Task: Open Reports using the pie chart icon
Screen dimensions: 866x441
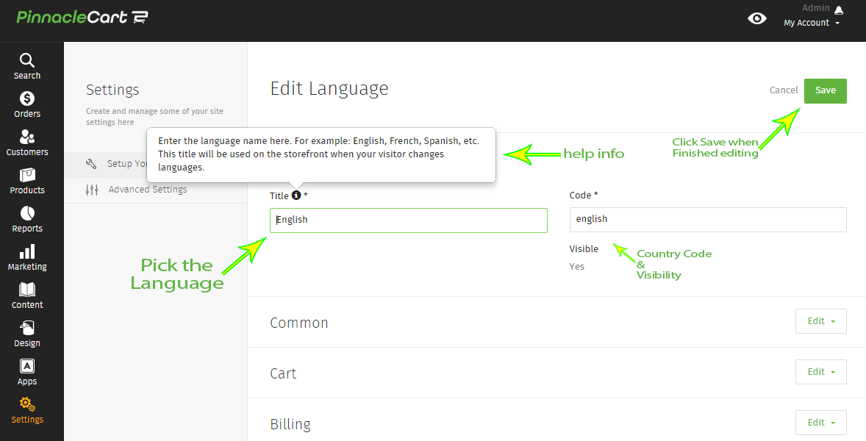Action: pyautogui.click(x=27, y=213)
